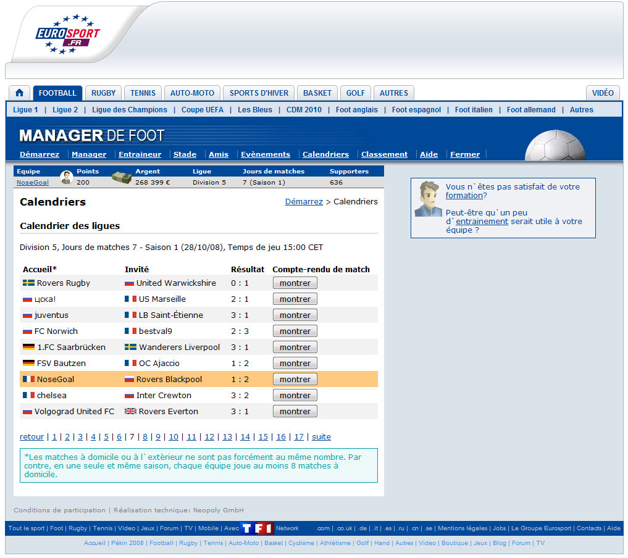Click the assistant avatar in the tip box
Image resolution: width=628 pixels, height=558 pixels.
pyautogui.click(x=428, y=199)
